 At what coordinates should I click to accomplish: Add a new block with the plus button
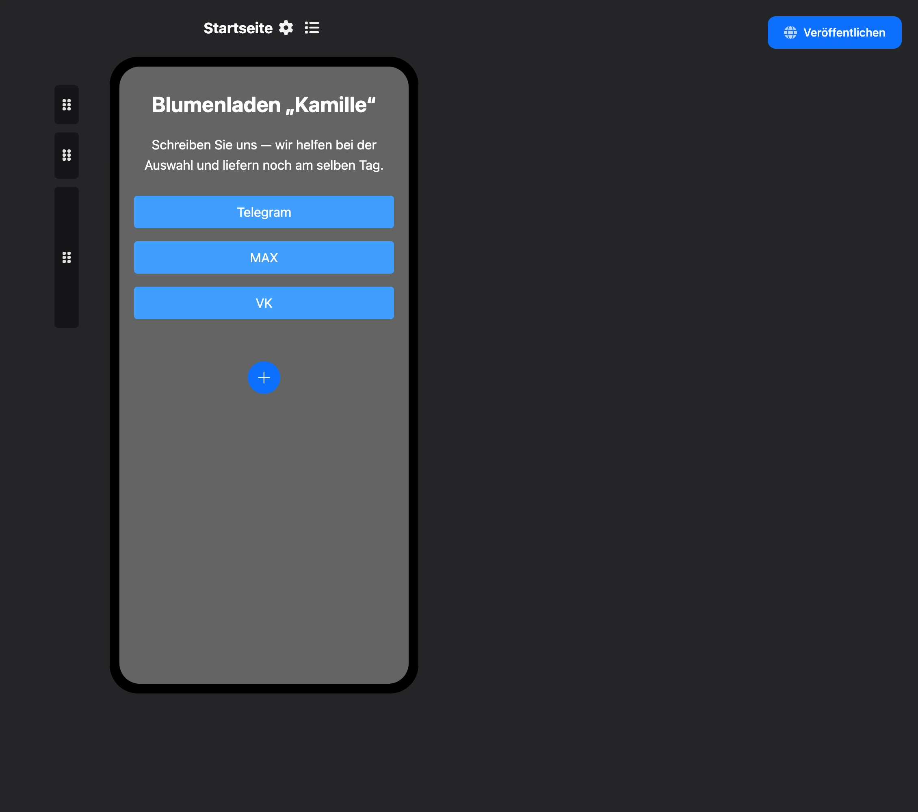pos(264,378)
